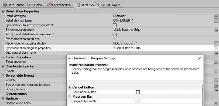Screen dimensions: 219x106
Task: Click the Detail view type Container value
Action: click(x=119, y=16)
